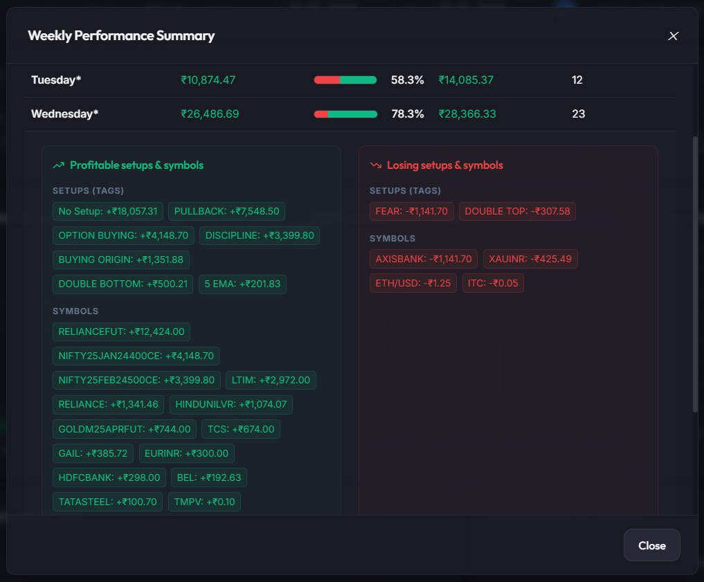Close the summary with the X icon

click(673, 36)
